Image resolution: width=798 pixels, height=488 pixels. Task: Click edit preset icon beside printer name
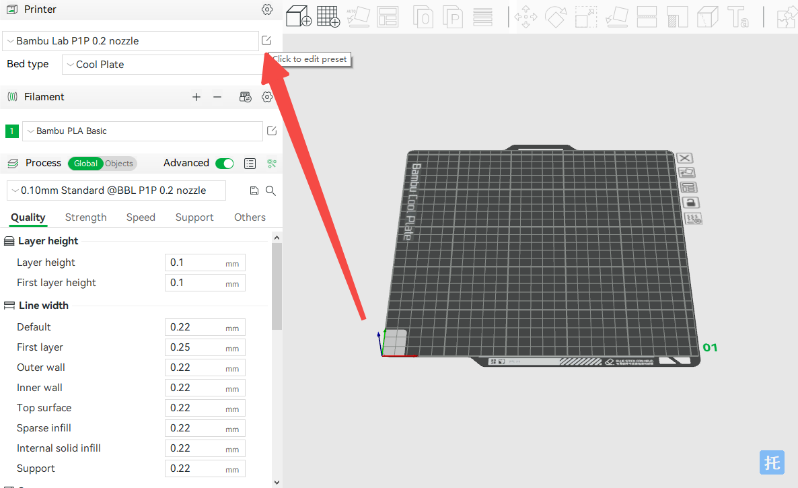266,40
